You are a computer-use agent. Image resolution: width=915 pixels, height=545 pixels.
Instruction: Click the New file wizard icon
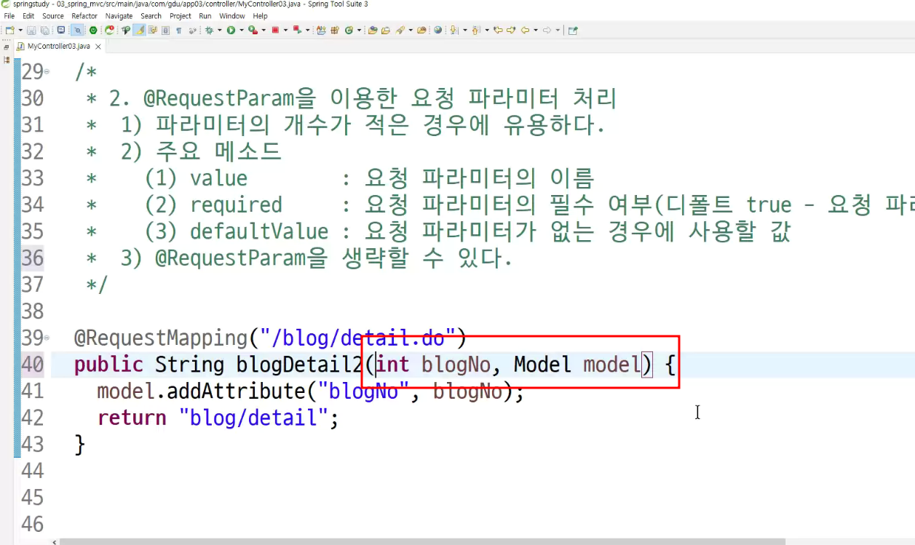tap(9, 31)
